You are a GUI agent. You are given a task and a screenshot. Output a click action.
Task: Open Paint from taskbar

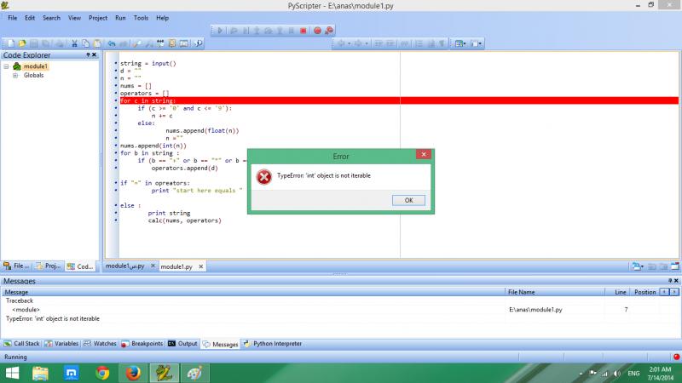[x=194, y=373]
